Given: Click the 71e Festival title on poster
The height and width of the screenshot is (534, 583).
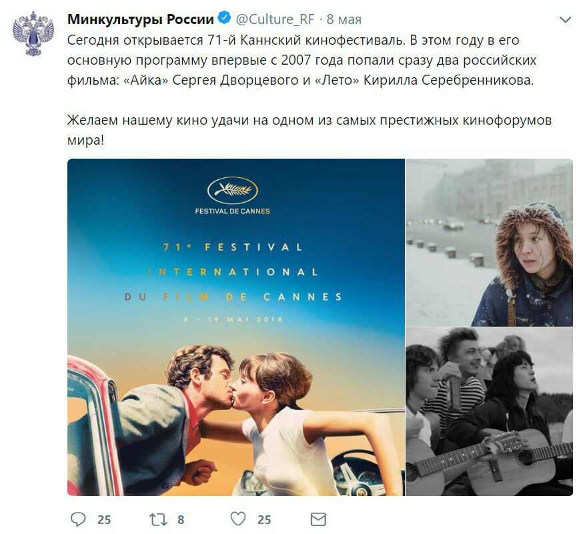Looking at the screenshot, I should pos(233,247).
